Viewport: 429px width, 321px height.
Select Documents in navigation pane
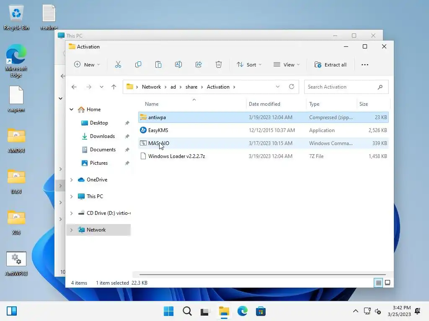coord(103,150)
